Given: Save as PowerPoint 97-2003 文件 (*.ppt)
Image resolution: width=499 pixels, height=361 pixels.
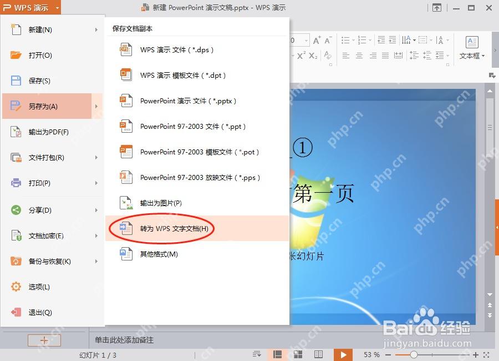Looking at the screenshot, I should [x=197, y=126].
